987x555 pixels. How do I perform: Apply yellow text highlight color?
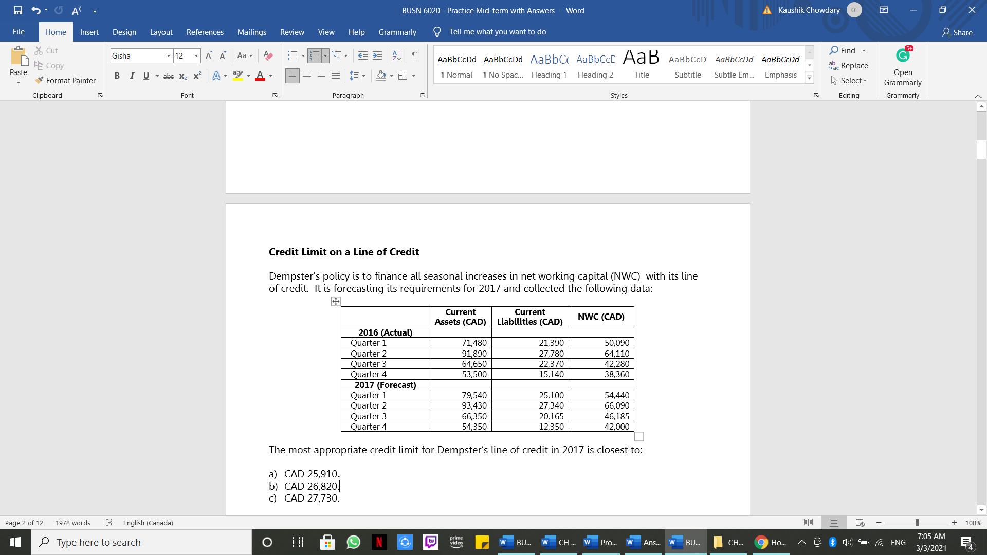point(237,76)
